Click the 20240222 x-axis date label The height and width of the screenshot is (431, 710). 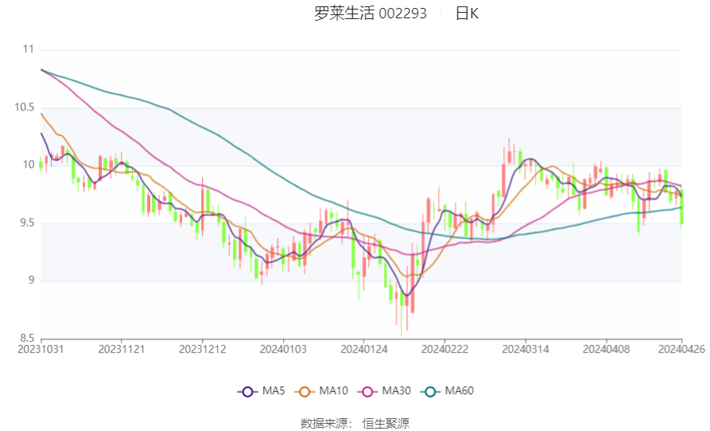tap(444, 349)
